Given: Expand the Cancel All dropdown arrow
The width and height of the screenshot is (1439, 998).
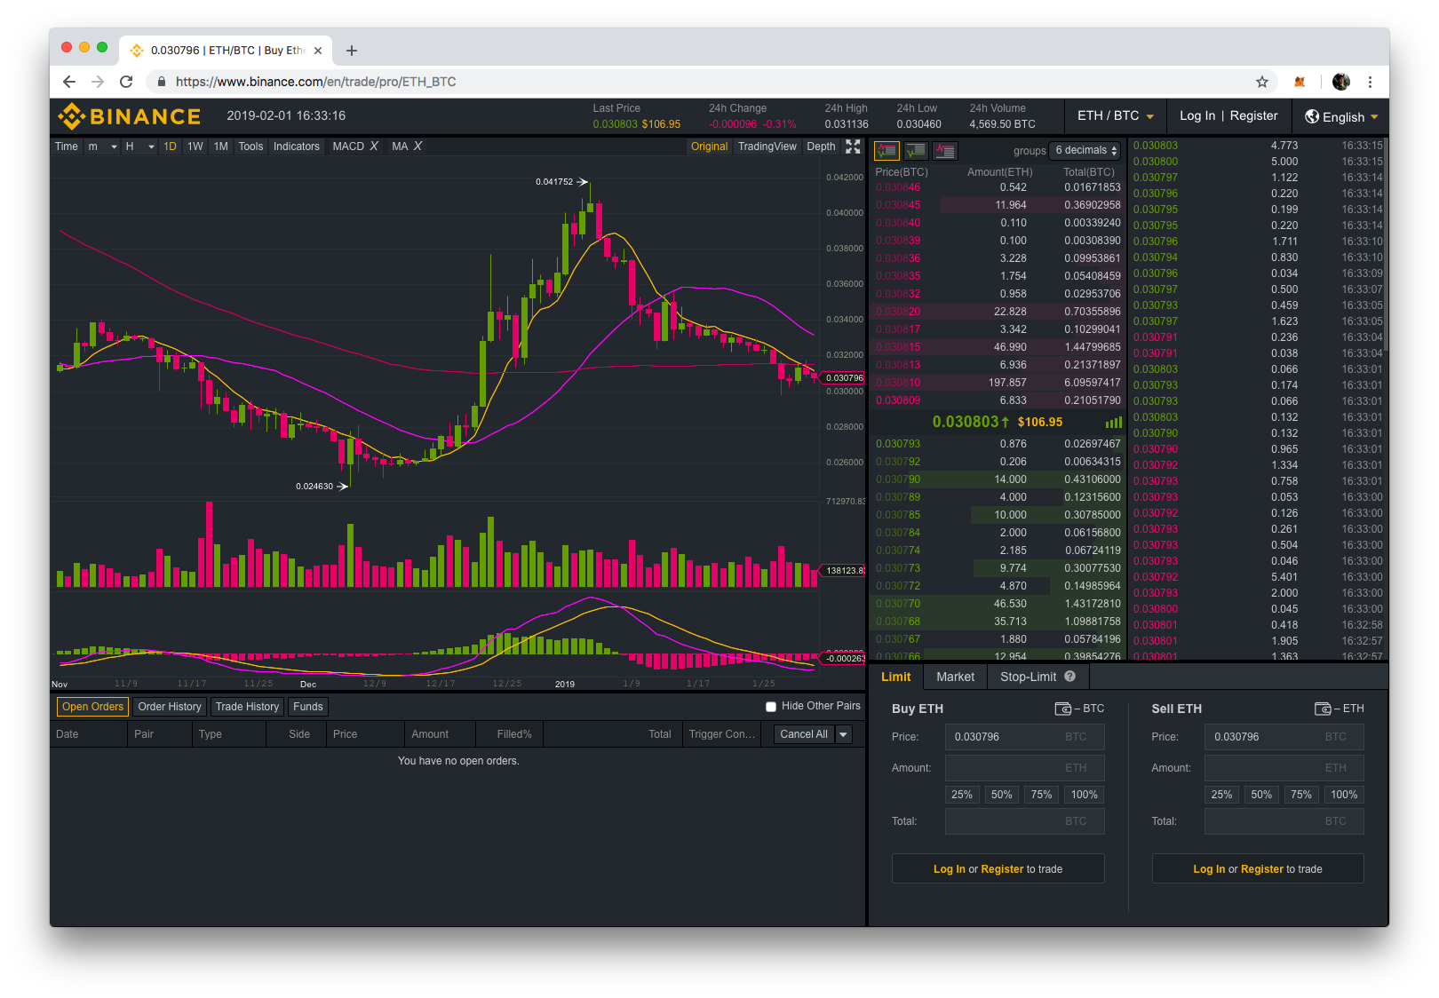Looking at the screenshot, I should click(x=844, y=734).
